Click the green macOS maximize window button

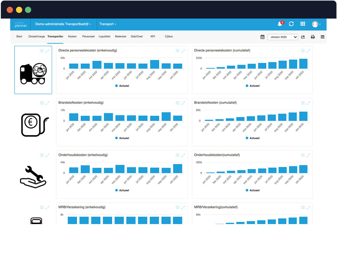pyautogui.click(x=28, y=10)
